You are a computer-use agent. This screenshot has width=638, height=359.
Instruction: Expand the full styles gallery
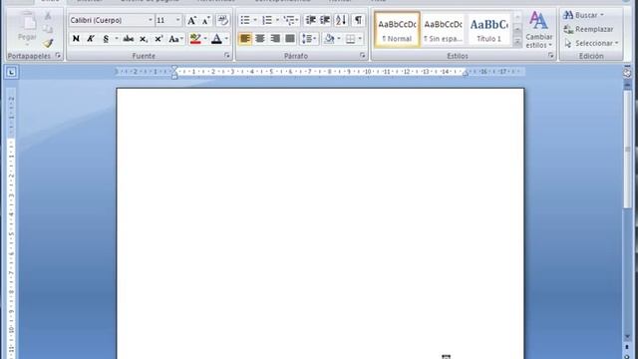(517, 42)
